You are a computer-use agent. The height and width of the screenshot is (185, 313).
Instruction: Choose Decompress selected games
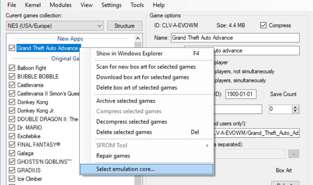coord(147,122)
